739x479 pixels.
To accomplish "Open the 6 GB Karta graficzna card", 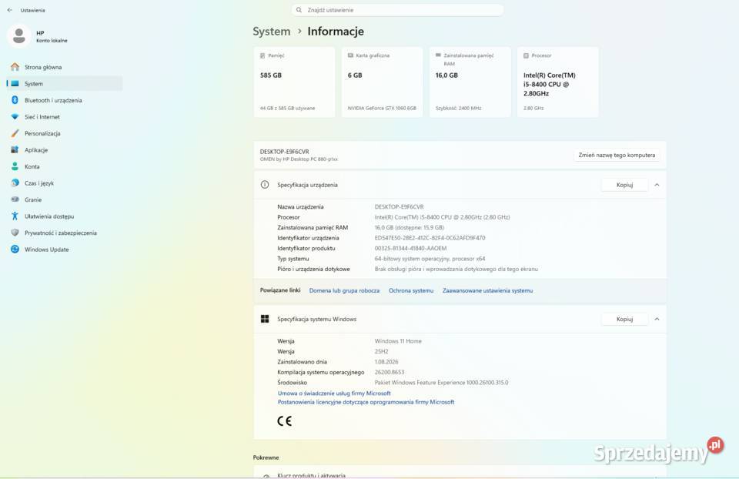I will (382, 82).
